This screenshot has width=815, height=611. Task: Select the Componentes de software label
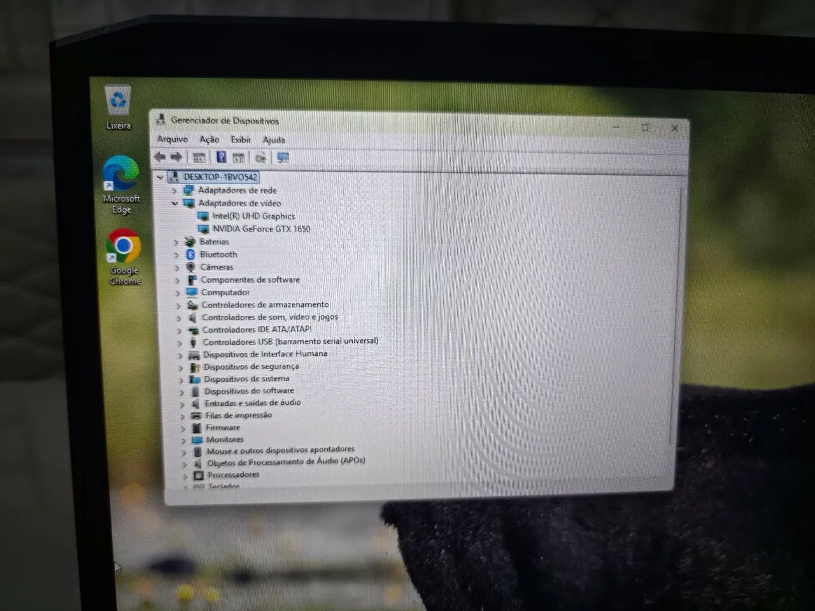coord(250,279)
